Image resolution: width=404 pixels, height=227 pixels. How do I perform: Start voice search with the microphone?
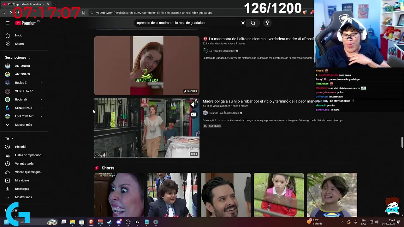point(267,23)
